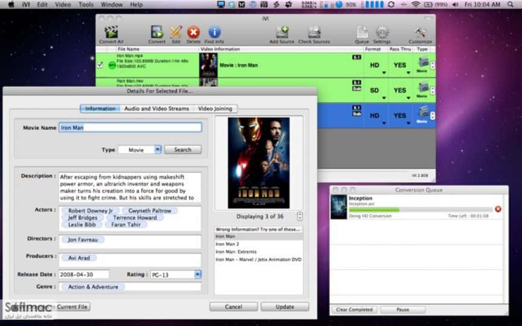The height and width of the screenshot is (326, 522).
Task: Open Find Info blue icon
Action: (214, 32)
